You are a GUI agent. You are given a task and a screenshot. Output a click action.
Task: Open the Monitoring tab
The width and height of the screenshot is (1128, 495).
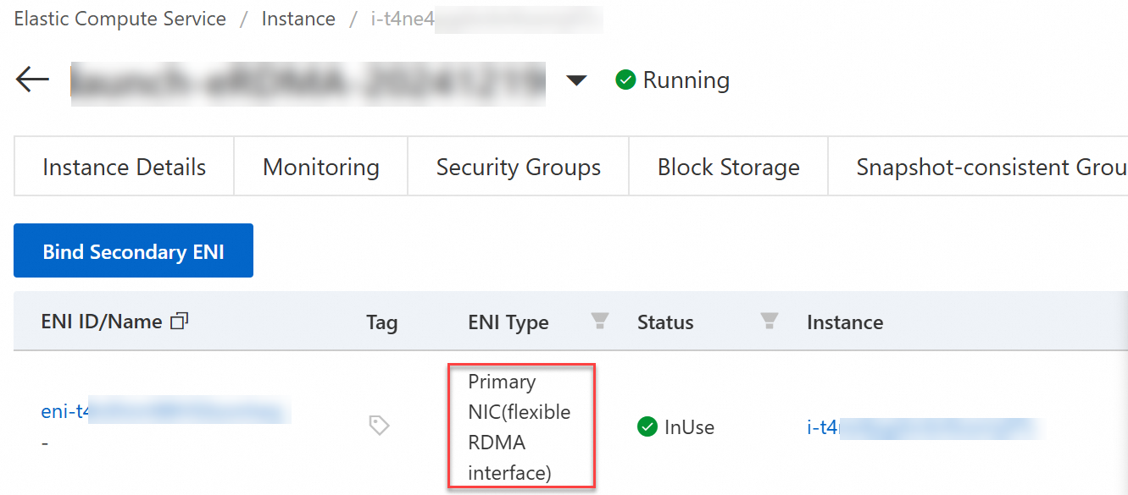(321, 167)
